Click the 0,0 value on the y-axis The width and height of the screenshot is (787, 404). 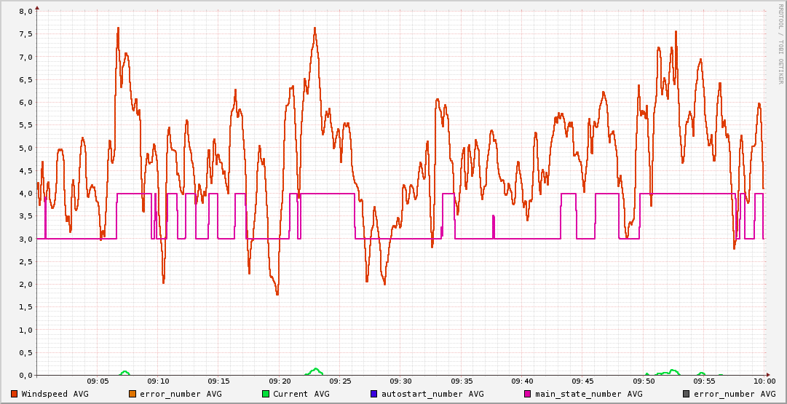pyautogui.click(x=25, y=375)
